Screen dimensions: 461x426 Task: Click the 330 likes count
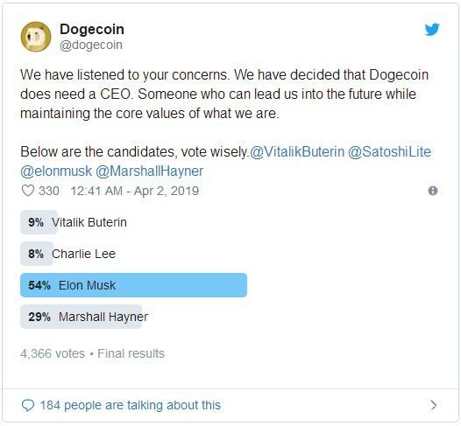[49, 191]
